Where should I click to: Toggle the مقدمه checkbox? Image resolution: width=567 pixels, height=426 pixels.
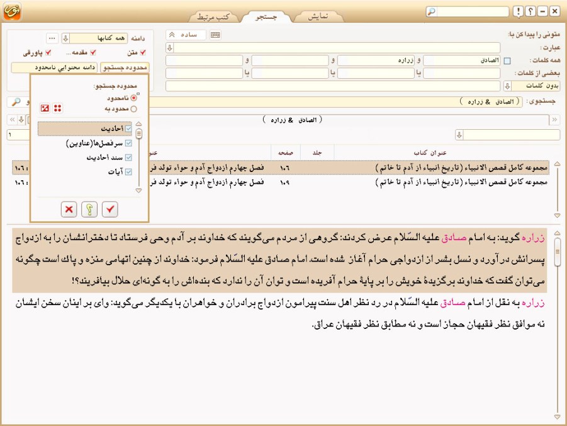(93, 52)
